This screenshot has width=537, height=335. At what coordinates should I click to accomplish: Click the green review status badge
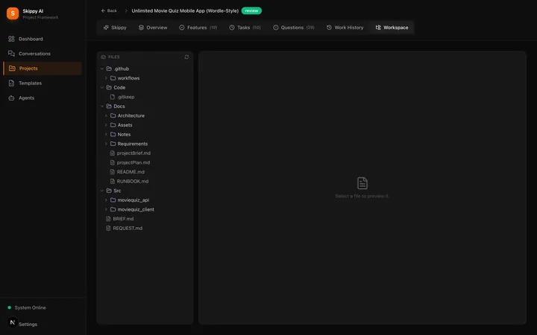point(251,10)
